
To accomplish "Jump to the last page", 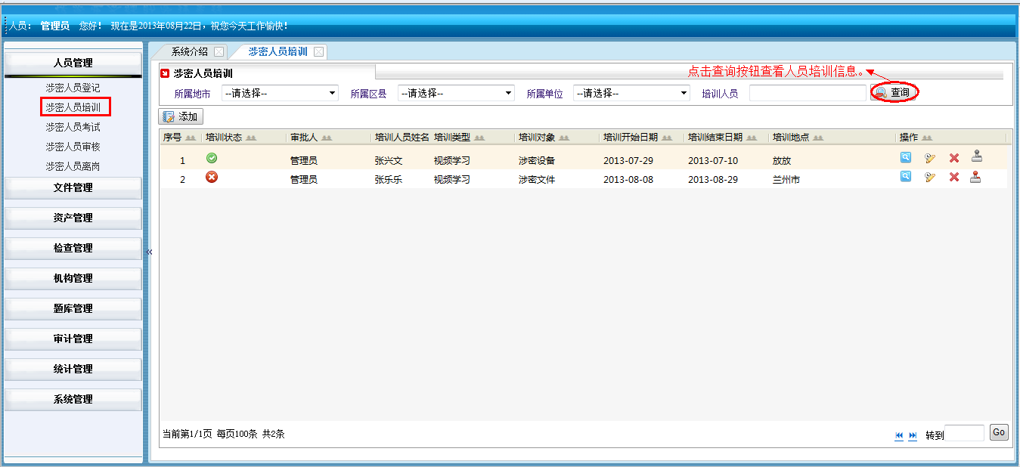I will [913, 435].
